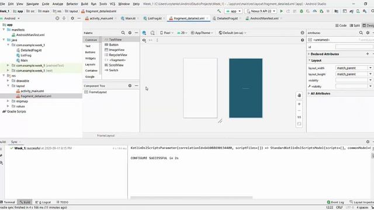Open the Logcat tool window
This screenshot has height=210, width=374.
[43, 202]
